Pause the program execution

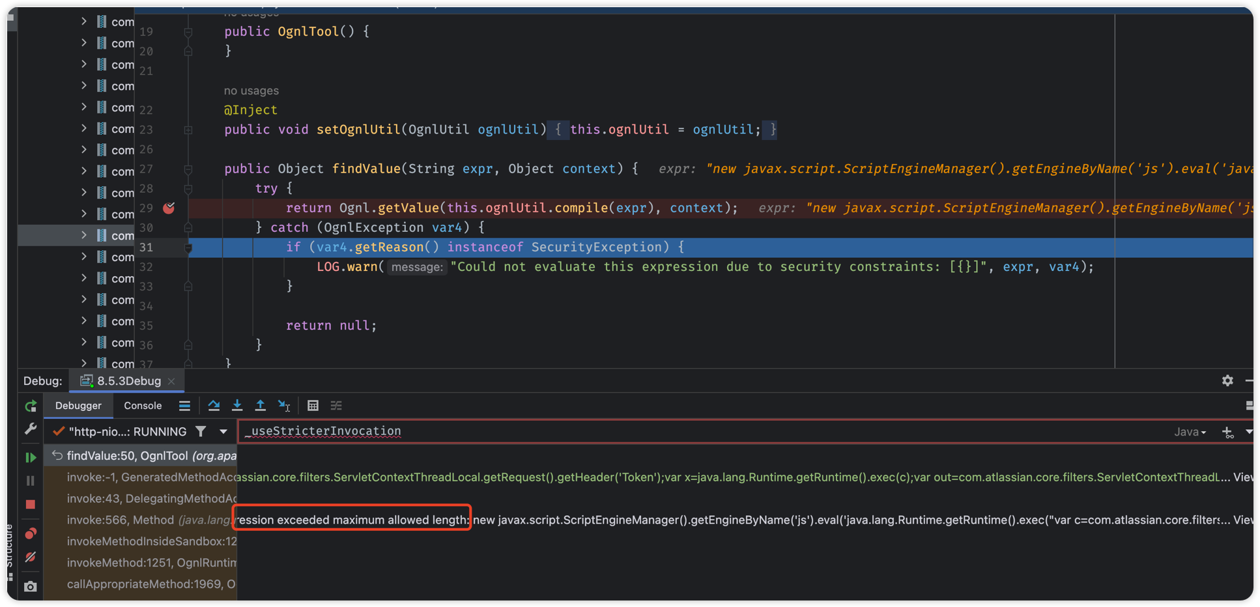coord(31,481)
